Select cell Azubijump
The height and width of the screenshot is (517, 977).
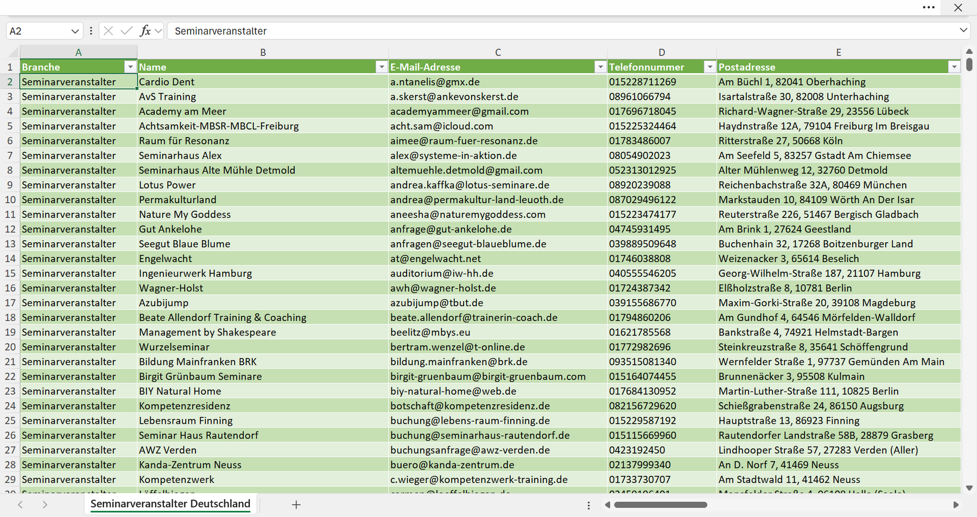(263, 303)
